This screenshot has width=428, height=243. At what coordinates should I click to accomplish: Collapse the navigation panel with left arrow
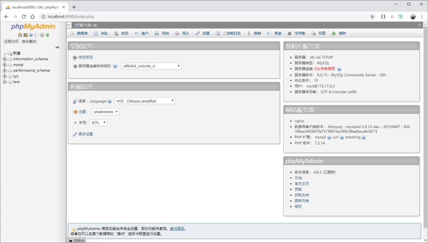pos(69,25)
